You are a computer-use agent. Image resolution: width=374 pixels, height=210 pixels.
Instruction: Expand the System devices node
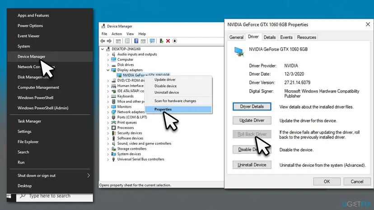coord(108,154)
